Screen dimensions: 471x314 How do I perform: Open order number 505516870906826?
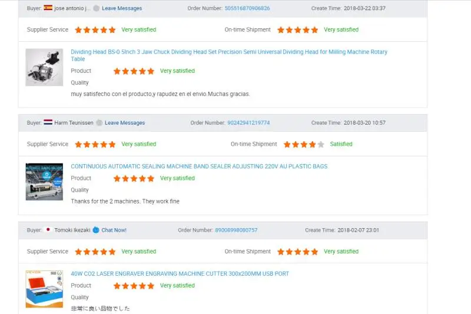click(x=256, y=9)
